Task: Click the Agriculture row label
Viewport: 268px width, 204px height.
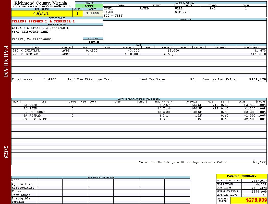Action: [22, 184]
